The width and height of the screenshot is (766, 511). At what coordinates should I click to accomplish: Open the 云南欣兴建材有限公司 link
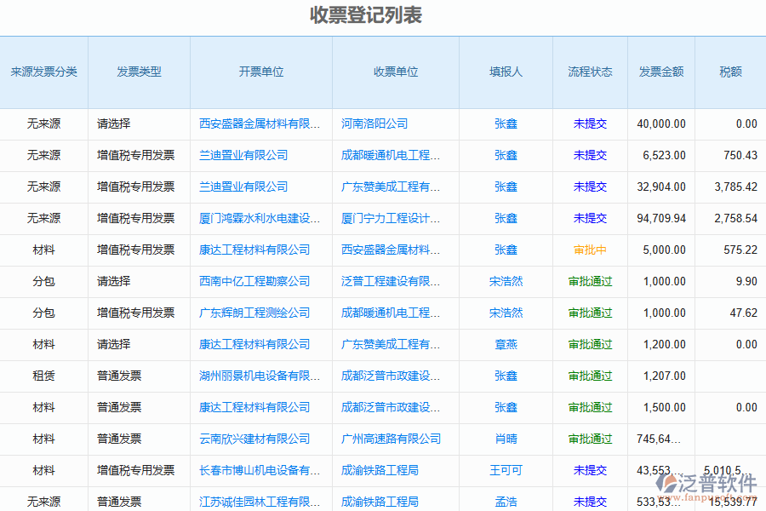[254, 439]
